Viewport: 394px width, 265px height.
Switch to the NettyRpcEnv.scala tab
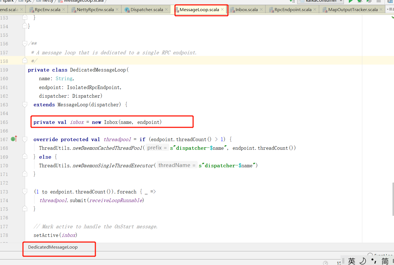pos(95,9)
